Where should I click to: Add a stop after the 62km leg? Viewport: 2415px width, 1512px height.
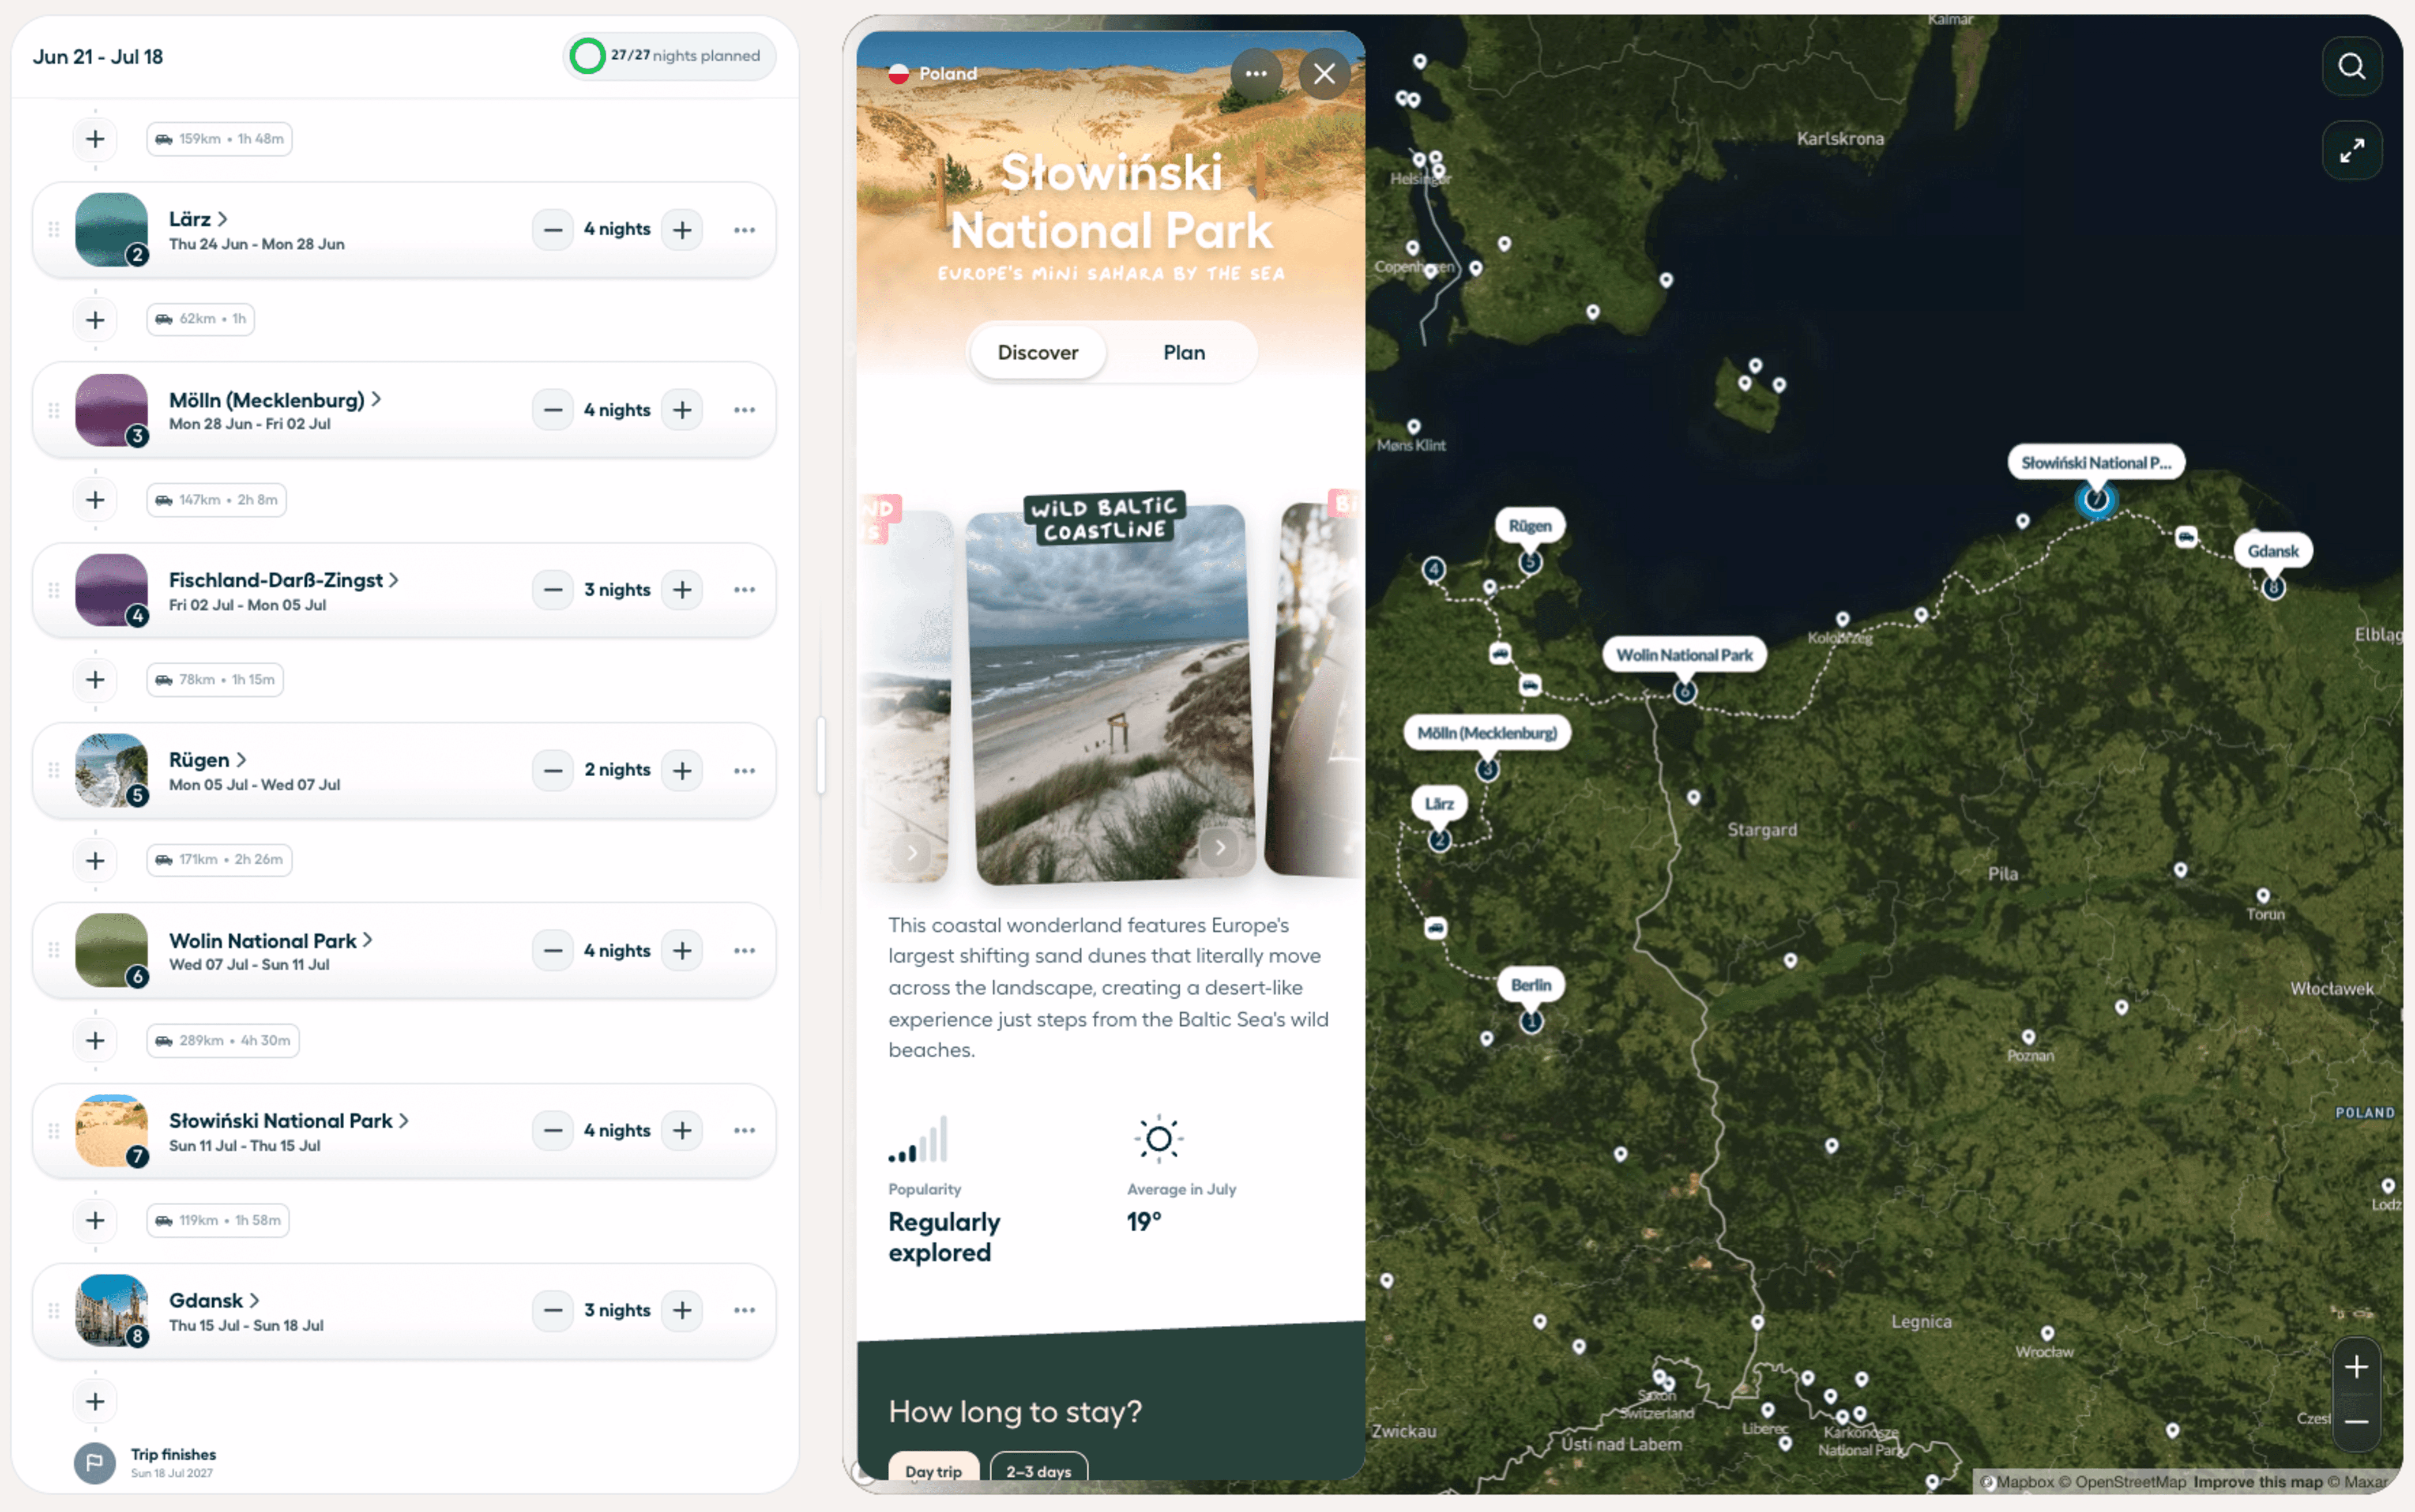(x=95, y=320)
